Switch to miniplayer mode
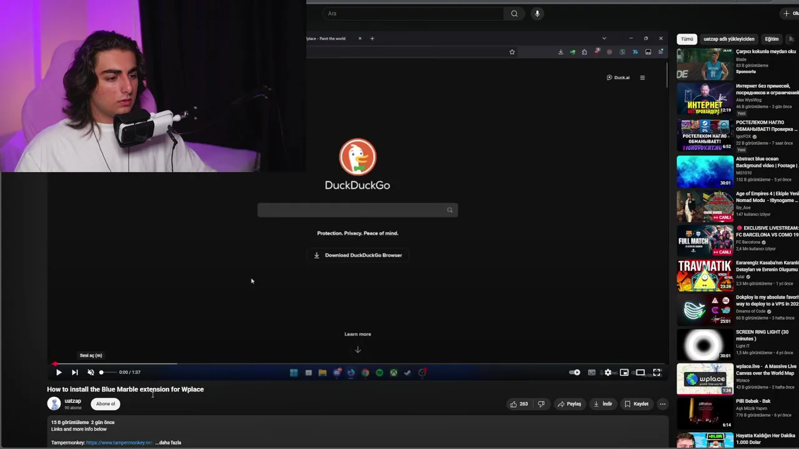The height and width of the screenshot is (449, 799). pyautogui.click(x=624, y=372)
